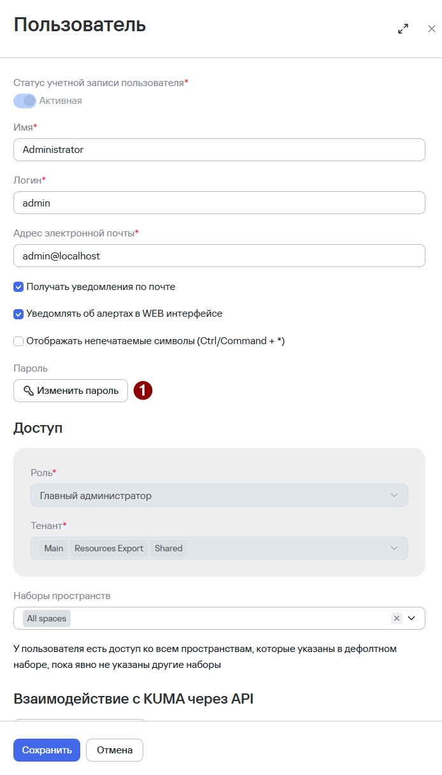Select the Main tenant tag
The image size is (442, 775).
click(53, 548)
